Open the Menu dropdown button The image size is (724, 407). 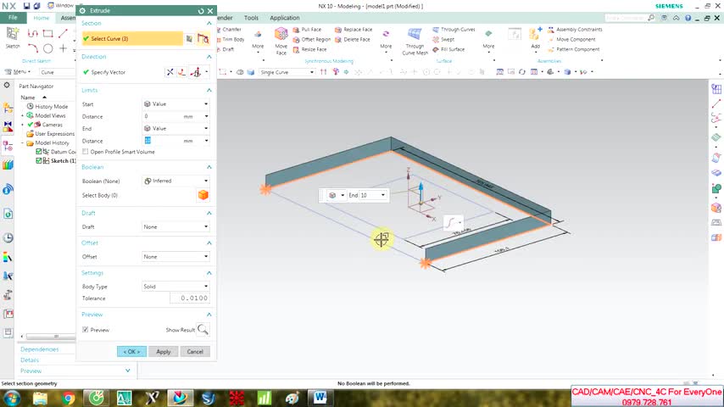tap(18, 72)
